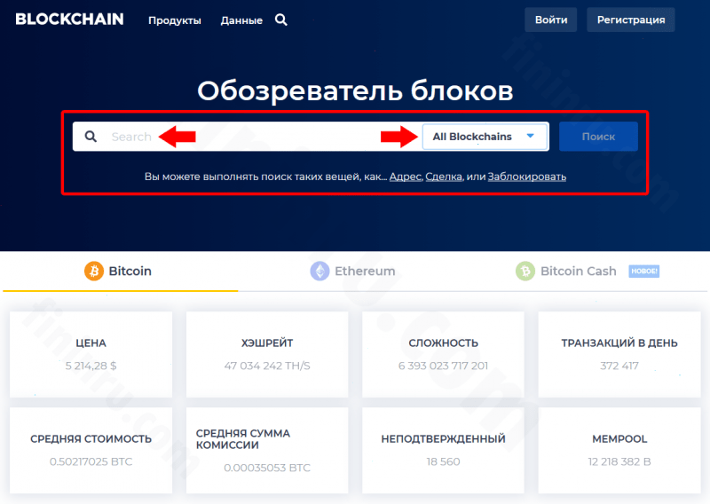The image size is (710, 504).
Task: Open the НЕПОДТВЕРЖДЕННЫЙ card
Action: 443,450
